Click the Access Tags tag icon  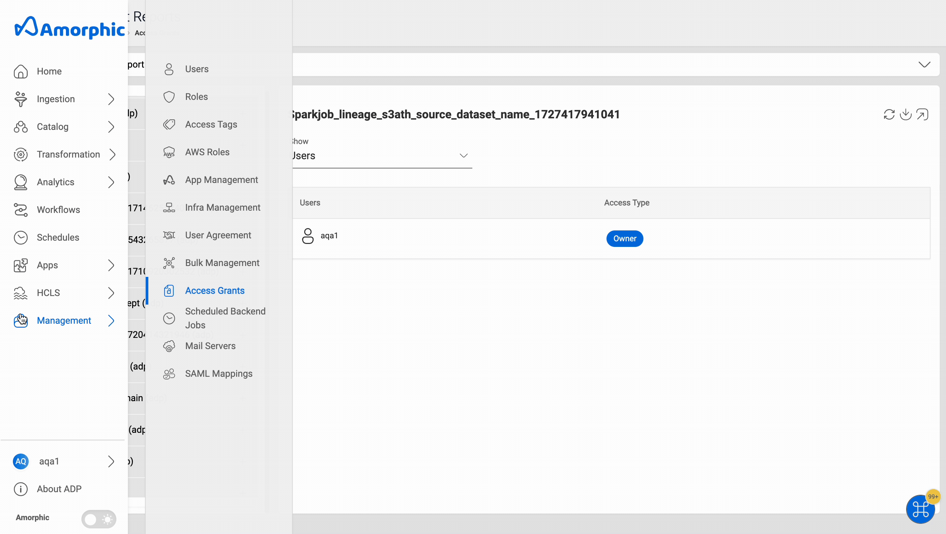click(x=169, y=125)
